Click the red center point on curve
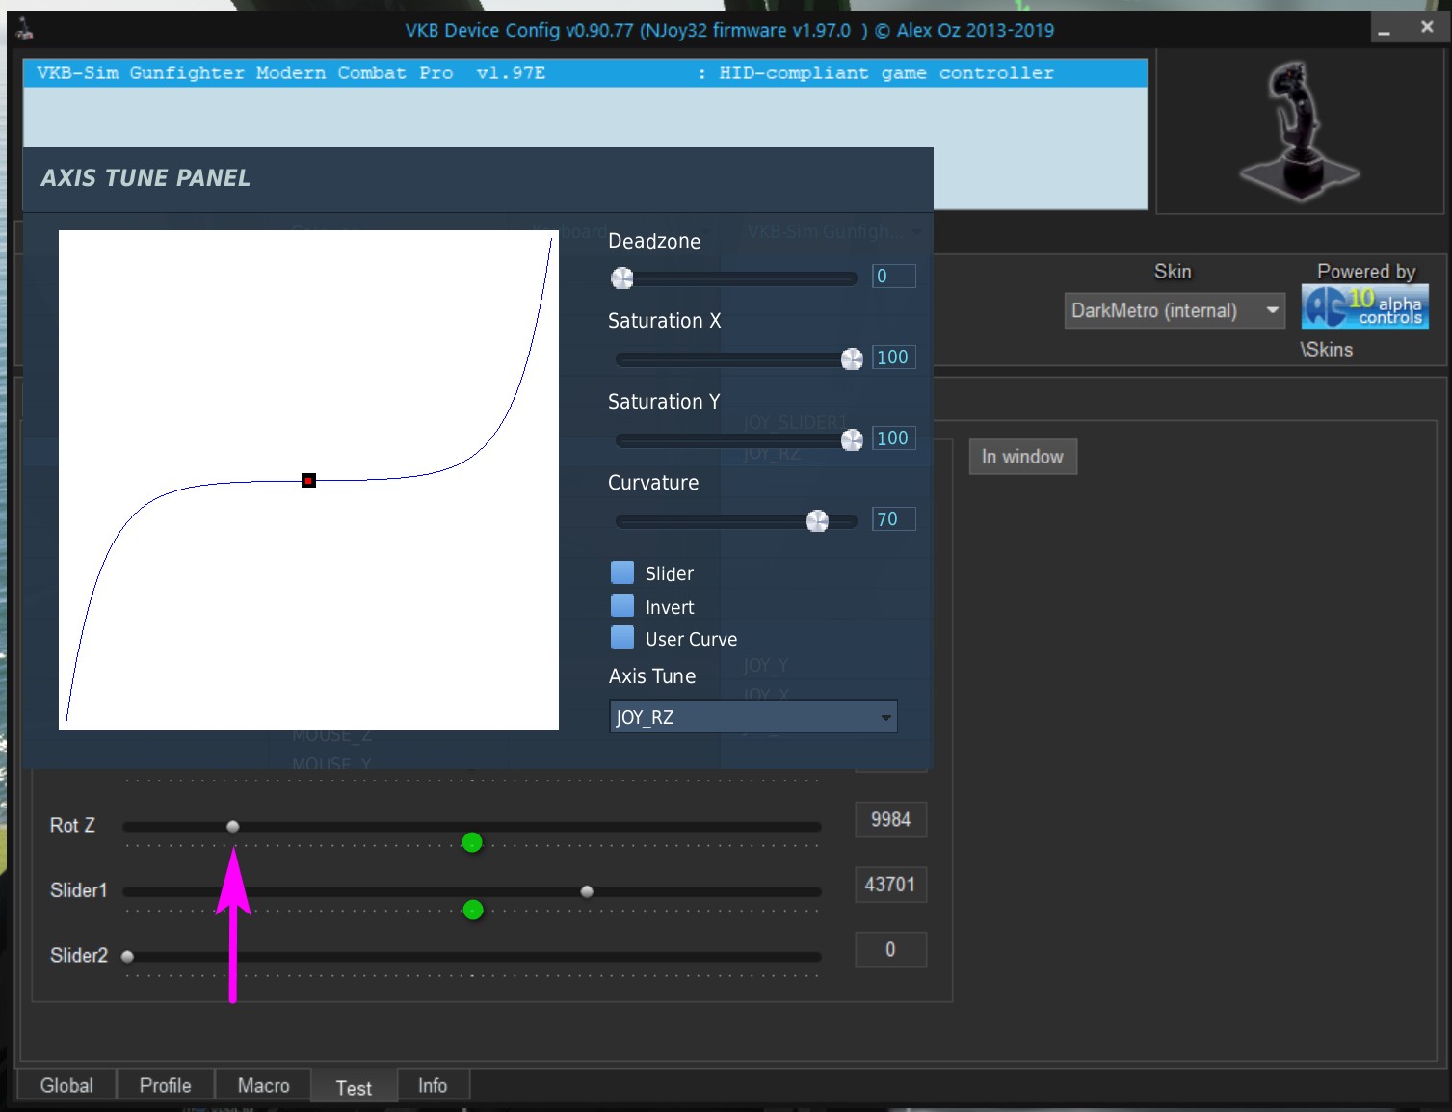 [x=308, y=480]
